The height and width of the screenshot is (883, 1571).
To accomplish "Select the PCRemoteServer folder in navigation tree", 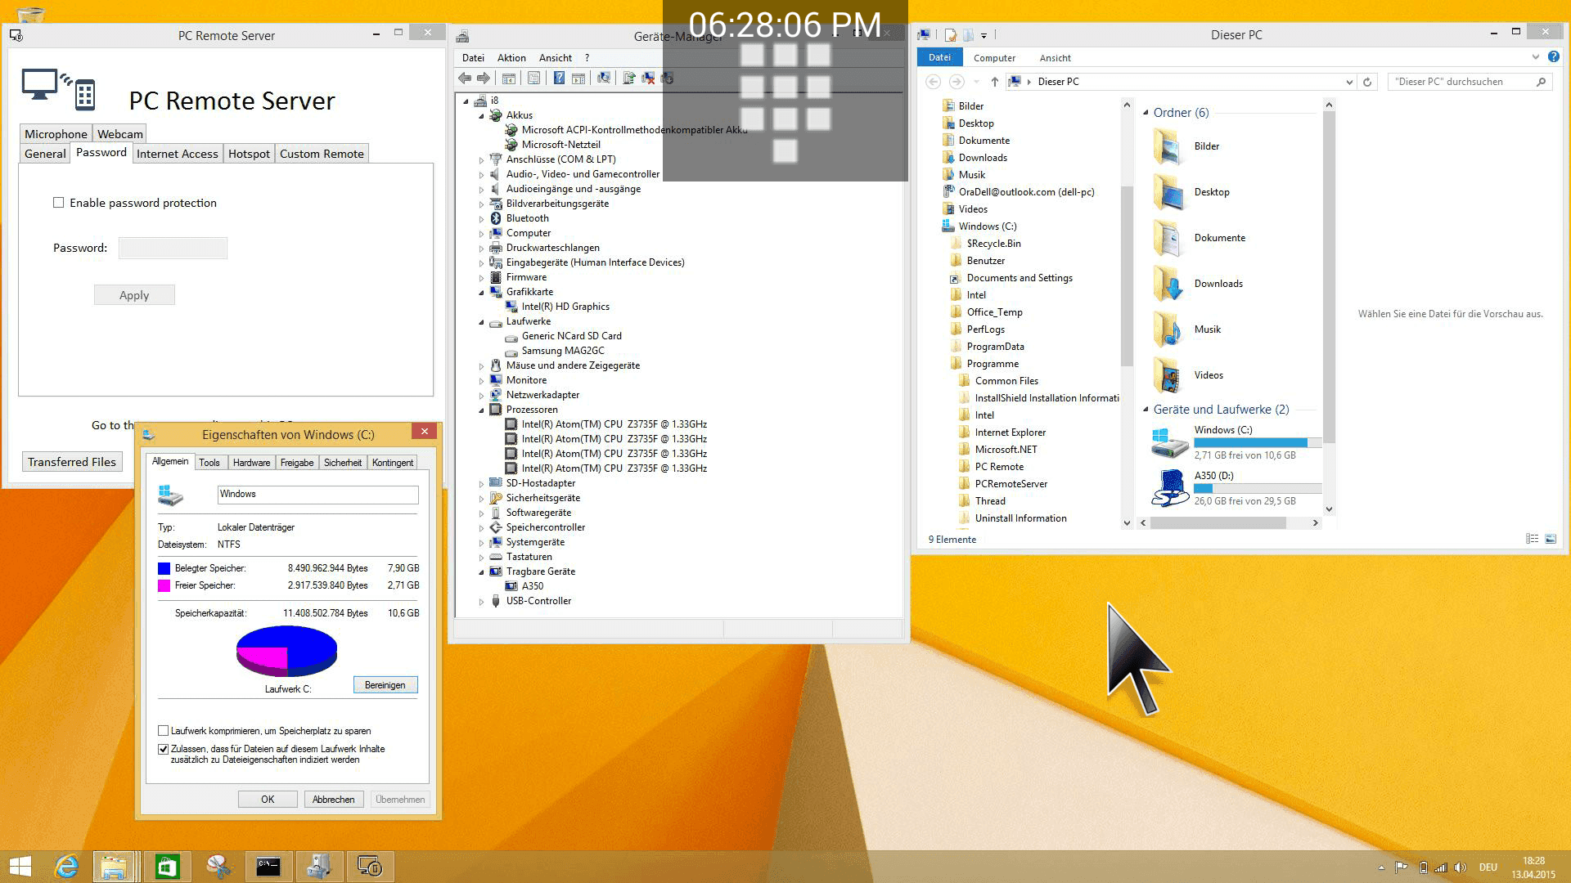I will [x=1011, y=484].
